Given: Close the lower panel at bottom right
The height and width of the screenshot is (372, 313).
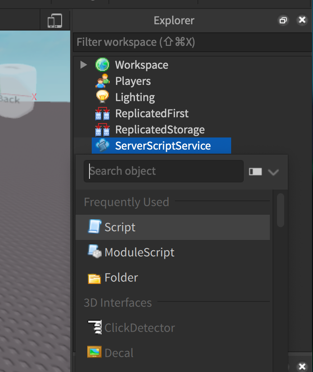Looking at the screenshot, I should 302,367.
